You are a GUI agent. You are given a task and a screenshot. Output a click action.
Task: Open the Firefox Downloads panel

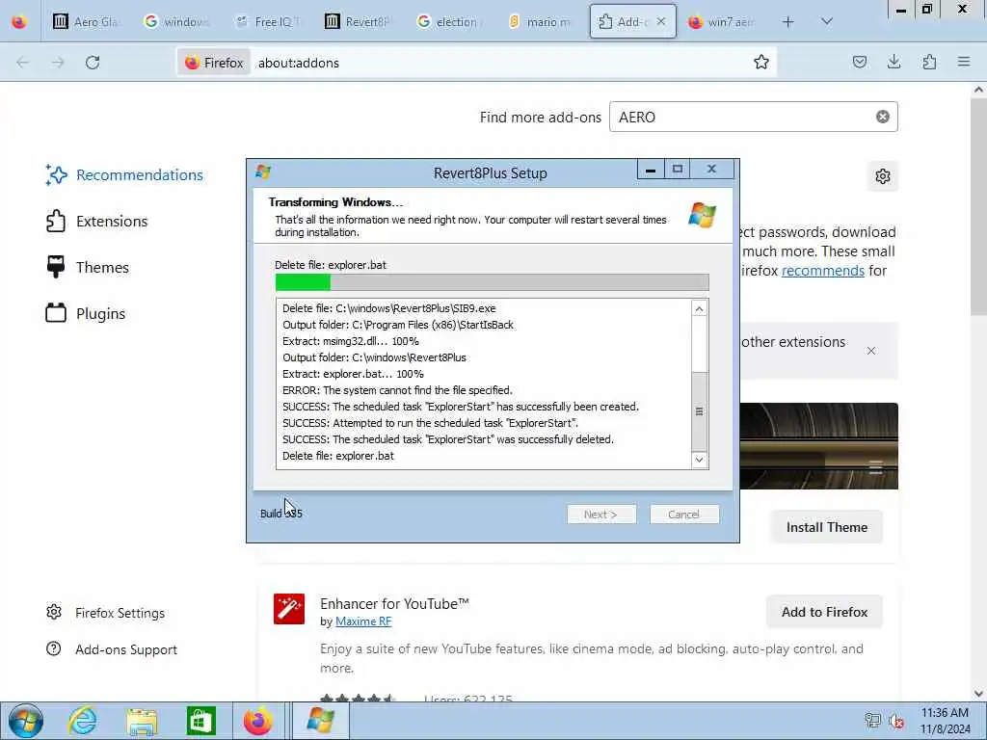pos(894,62)
